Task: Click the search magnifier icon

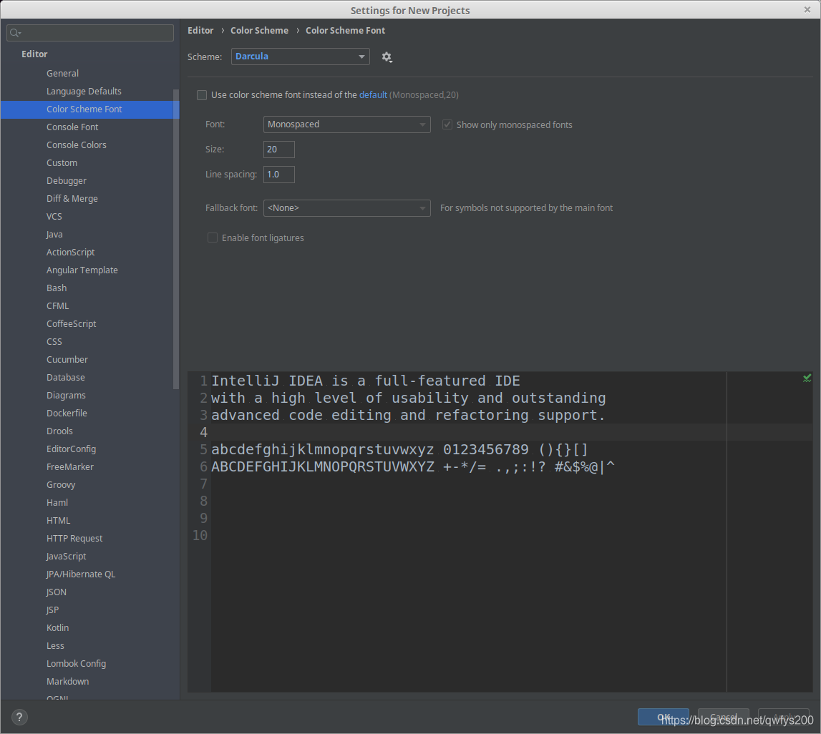Action: (15, 33)
